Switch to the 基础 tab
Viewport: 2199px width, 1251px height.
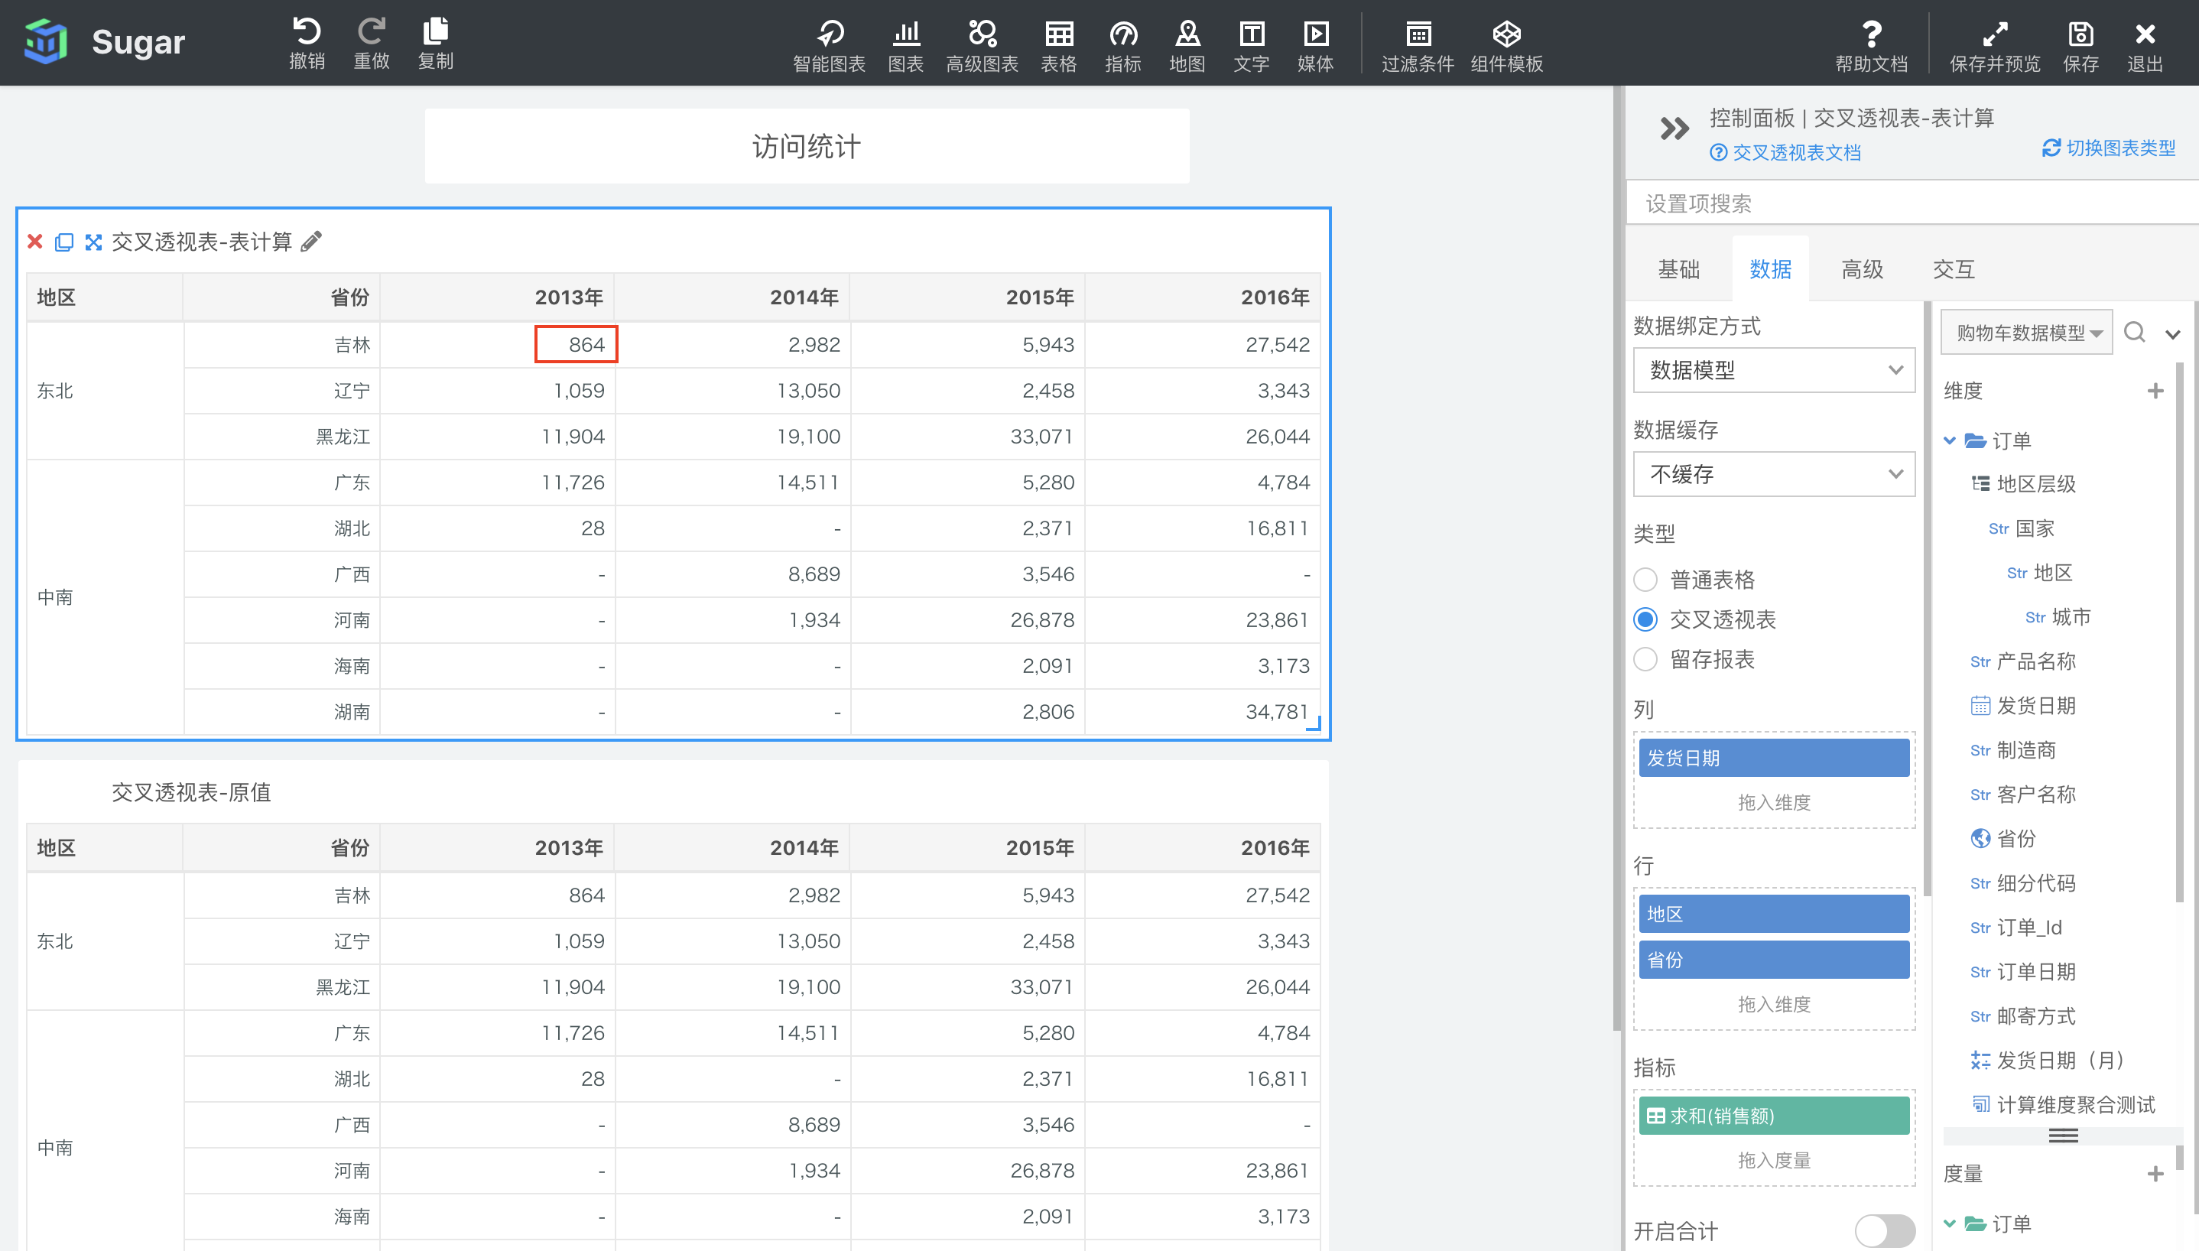[1678, 269]
